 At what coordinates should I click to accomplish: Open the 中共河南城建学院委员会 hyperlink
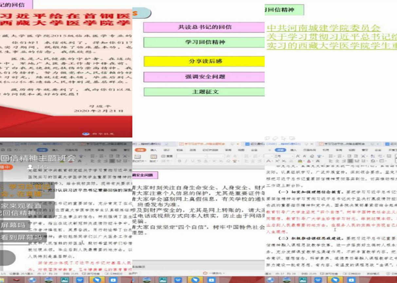point(323,28)
